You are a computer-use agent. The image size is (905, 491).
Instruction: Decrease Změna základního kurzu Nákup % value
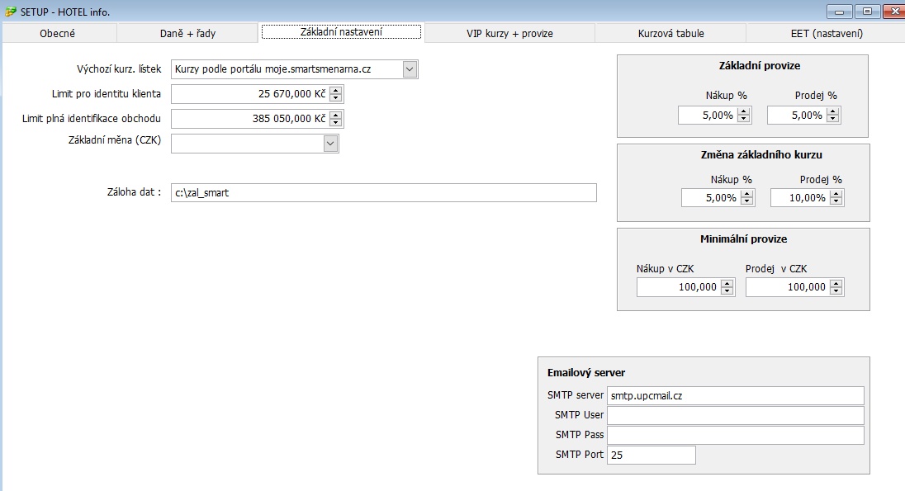[x=747, y=202]
